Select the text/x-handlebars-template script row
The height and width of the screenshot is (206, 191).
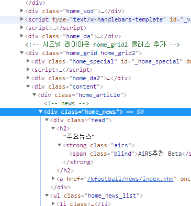[95, 19]
